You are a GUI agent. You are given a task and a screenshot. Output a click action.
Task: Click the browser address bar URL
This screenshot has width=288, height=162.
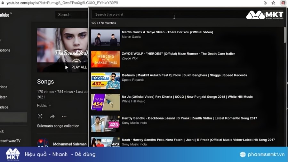click(x=62, y=3)
